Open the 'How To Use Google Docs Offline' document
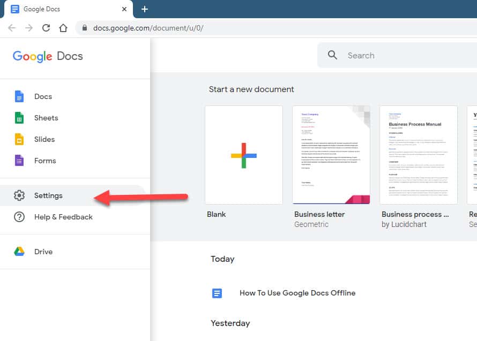The width and height of the screenshot is (477, 341). point(297,293)
